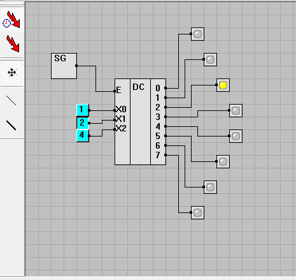Toggle the cyan input switch labeled 4
This screenshot has height=280, width=296.
[83, 136]
